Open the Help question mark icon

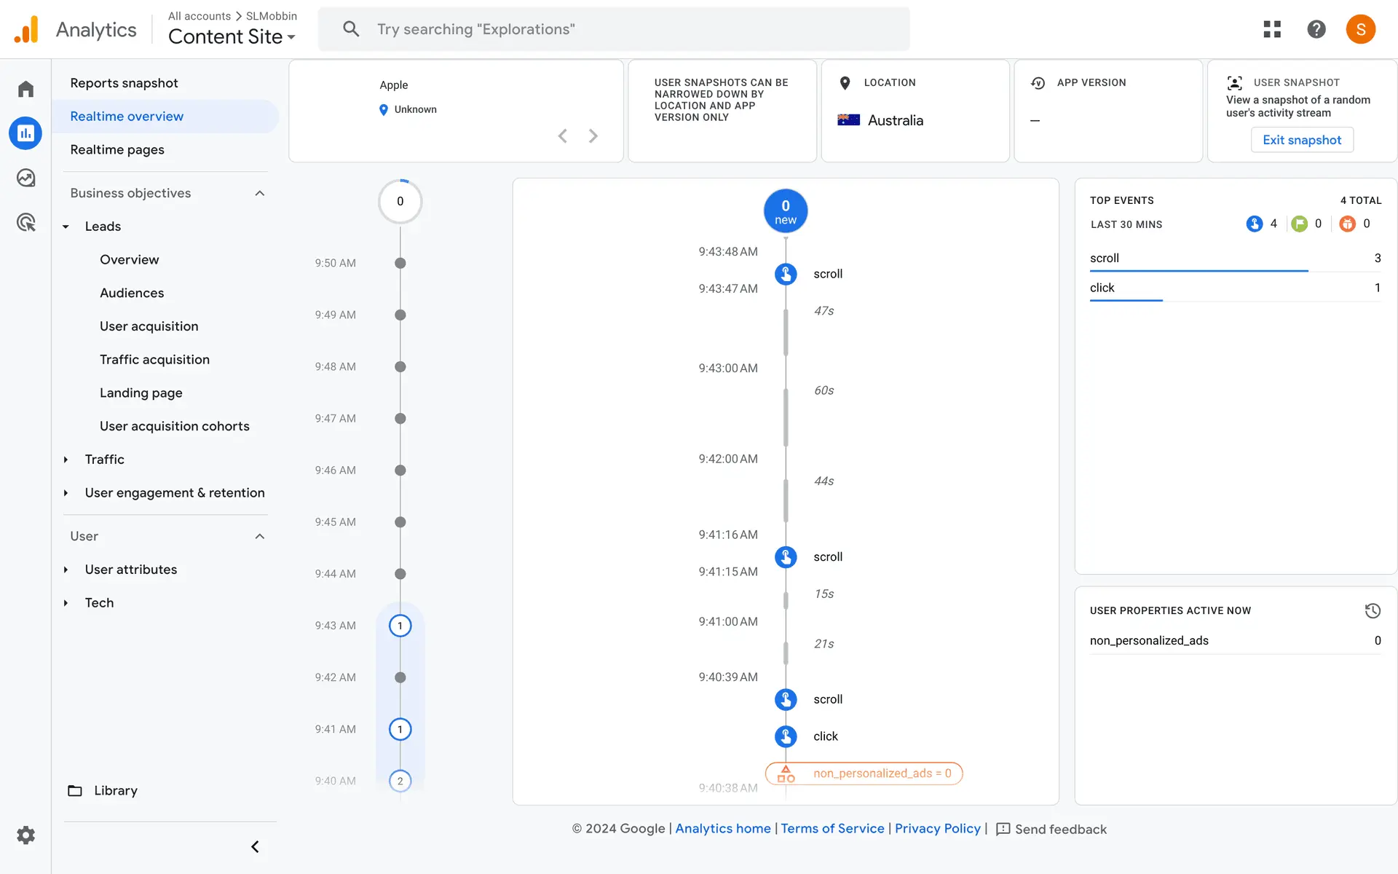coord(1316,29)
